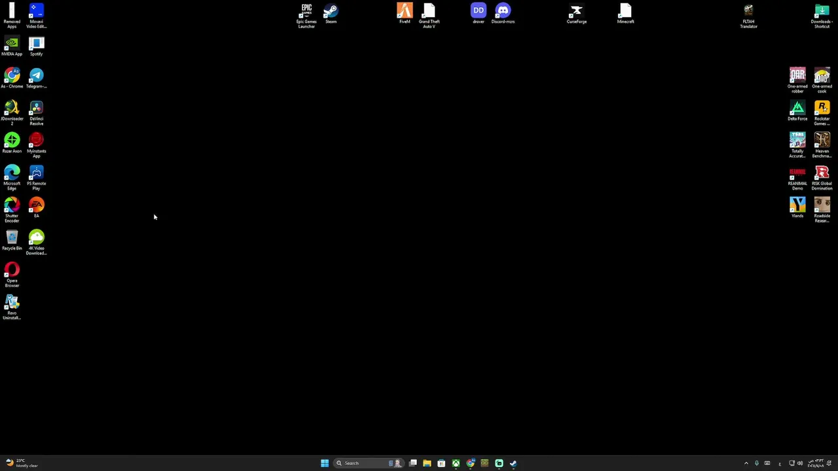Image resolution: width=838 pixels, height=471 pixels.
Task: Expand the hidden system tray icons
Action: (x=746, y=463)
